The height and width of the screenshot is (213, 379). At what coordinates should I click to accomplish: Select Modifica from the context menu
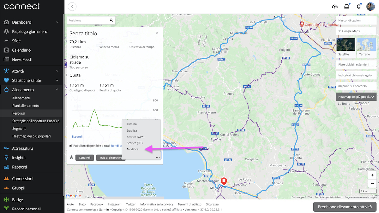pyautogui.click(x=132, y=149)
